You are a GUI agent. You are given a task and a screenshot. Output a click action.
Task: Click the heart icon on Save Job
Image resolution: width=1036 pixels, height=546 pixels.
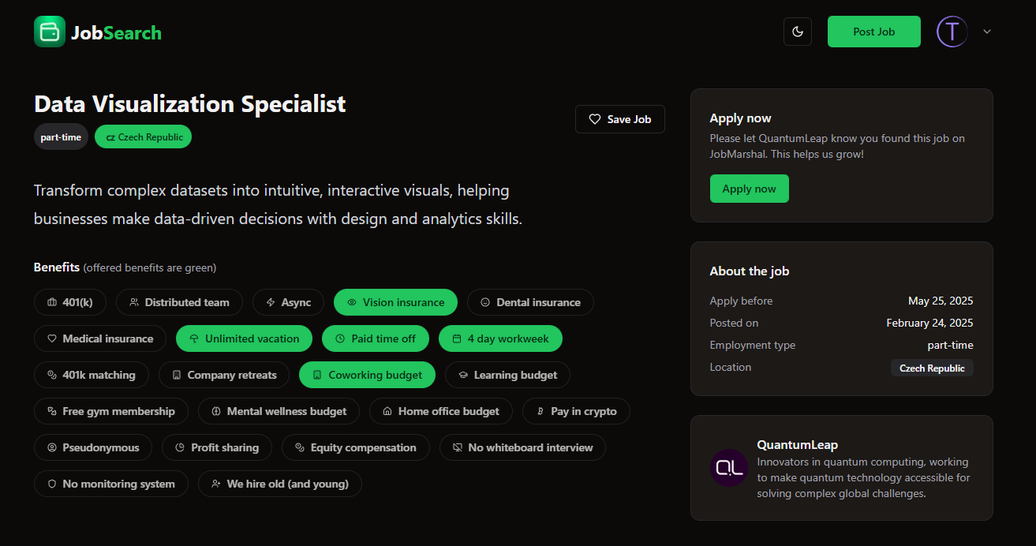point(595,119)
